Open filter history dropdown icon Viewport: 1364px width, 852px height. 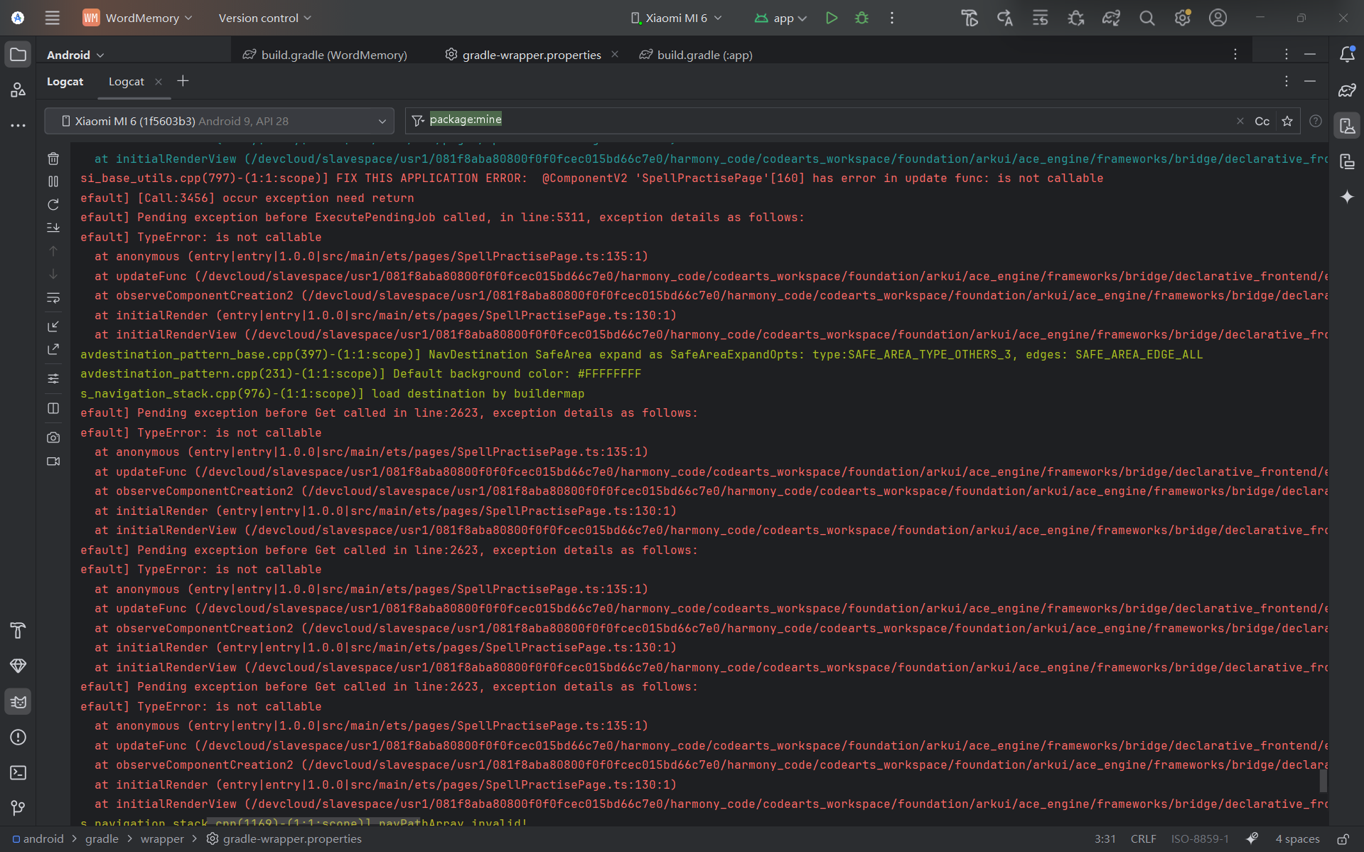[418, 121]
